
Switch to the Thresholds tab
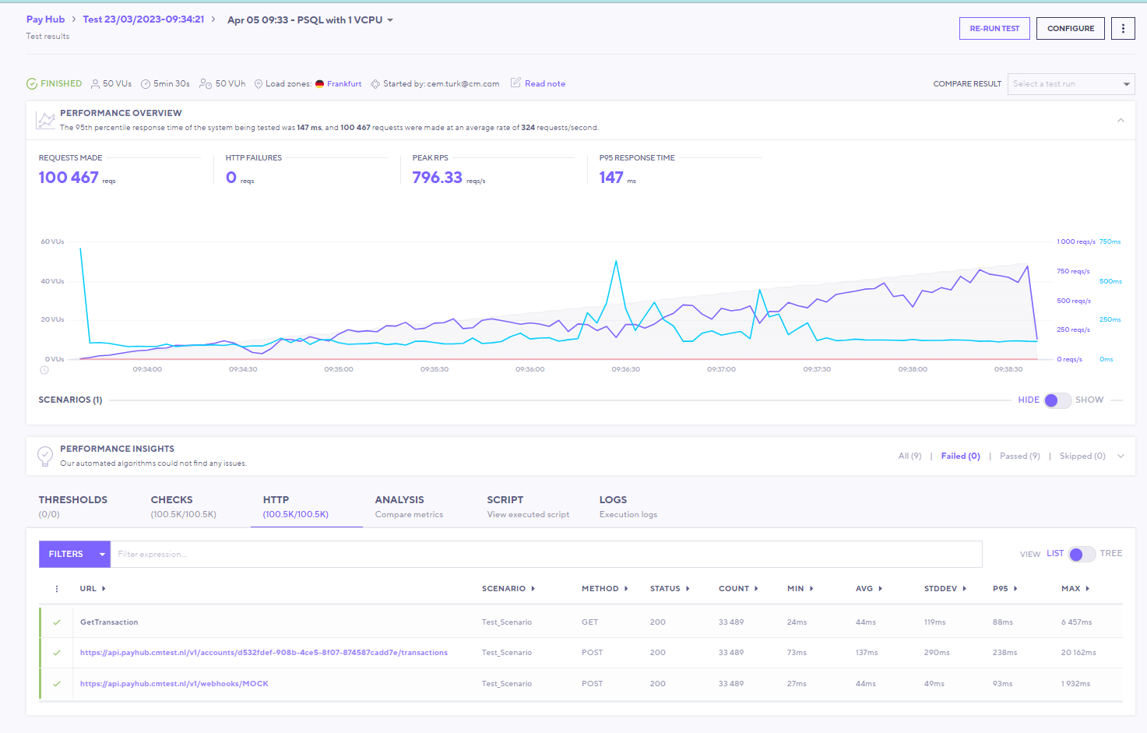73,506
